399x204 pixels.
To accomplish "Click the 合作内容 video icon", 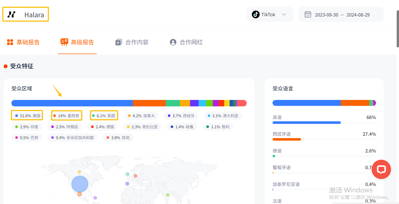I will [x=118, y=42].
